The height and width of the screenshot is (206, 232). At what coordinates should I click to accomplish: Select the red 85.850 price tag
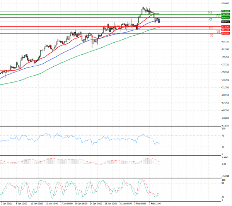click(x=225, y=33)
